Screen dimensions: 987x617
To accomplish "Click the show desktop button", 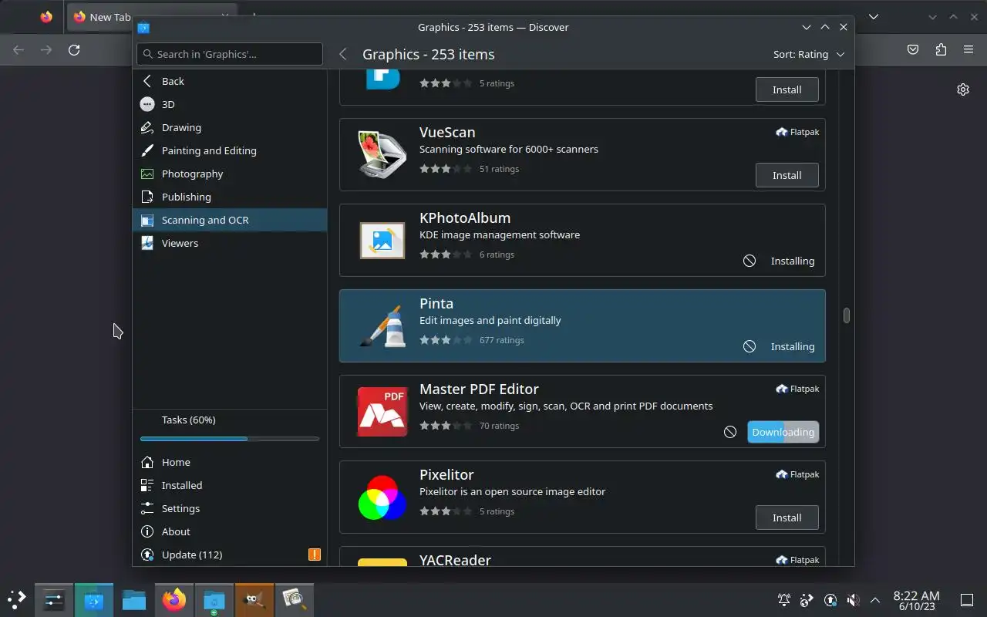I will pyautogui.click(x=966, y=600).
